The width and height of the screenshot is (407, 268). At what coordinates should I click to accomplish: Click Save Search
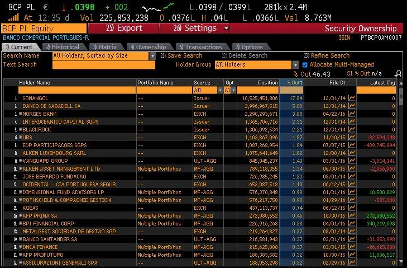click(181, 56)
